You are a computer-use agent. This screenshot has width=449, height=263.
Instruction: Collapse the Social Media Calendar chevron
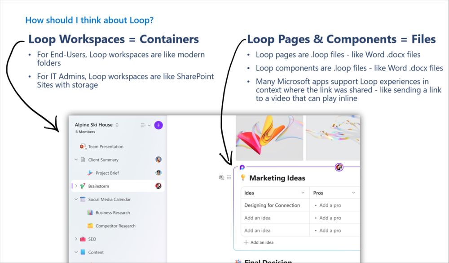(x=76, y=199)
